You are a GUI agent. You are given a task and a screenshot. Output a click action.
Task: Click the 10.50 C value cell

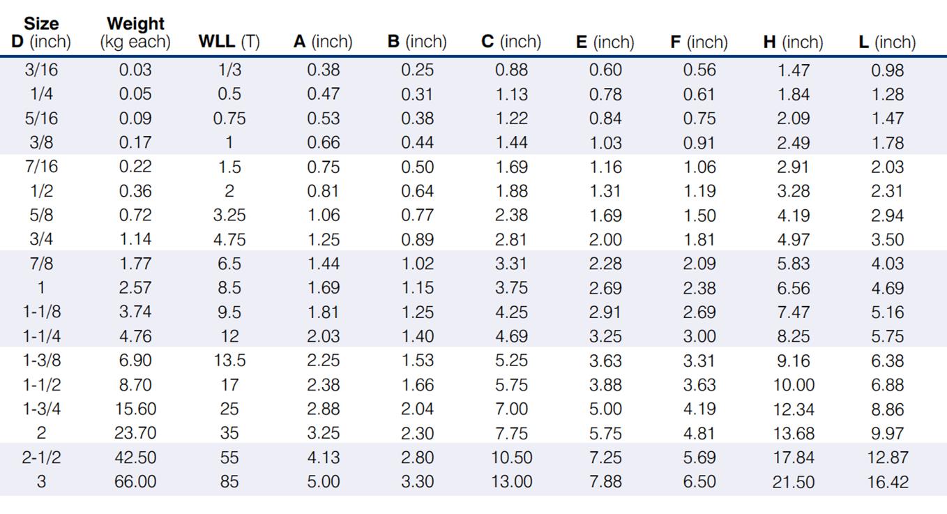tap(511, 458)
